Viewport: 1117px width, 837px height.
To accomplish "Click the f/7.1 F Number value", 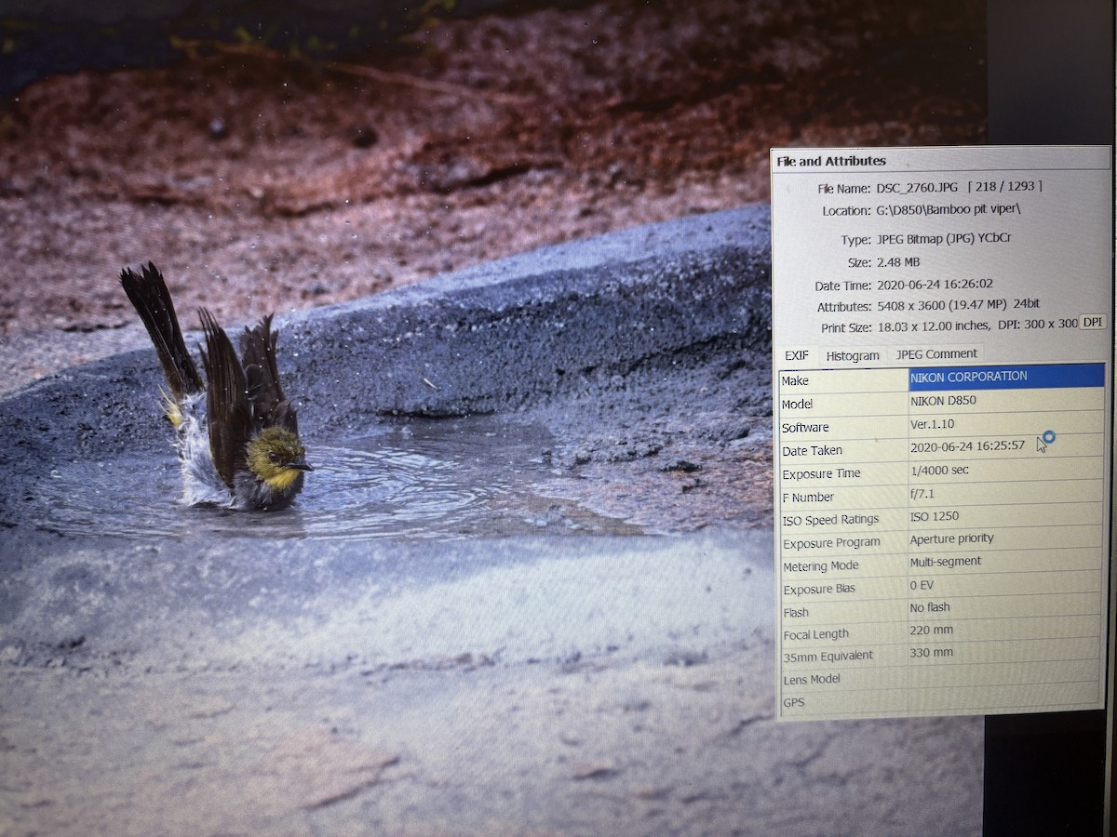I will (x=1005, y=493).
